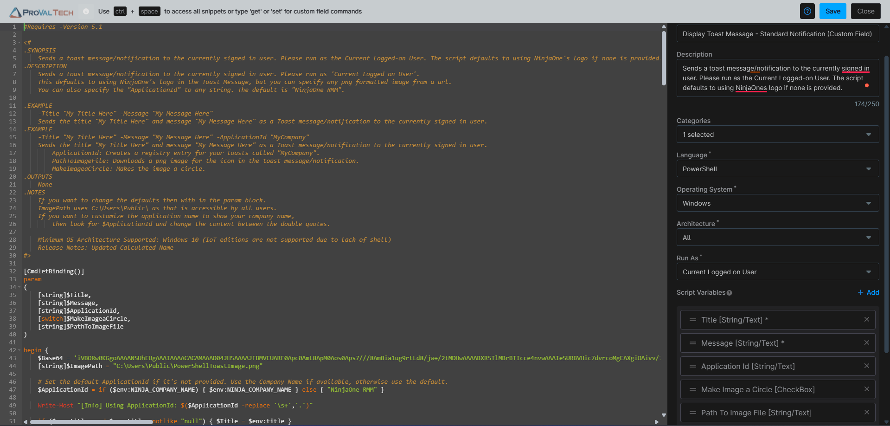Collapse the begin block fold on line 42
The image size is (890, 426).
[x=19, y=350]
